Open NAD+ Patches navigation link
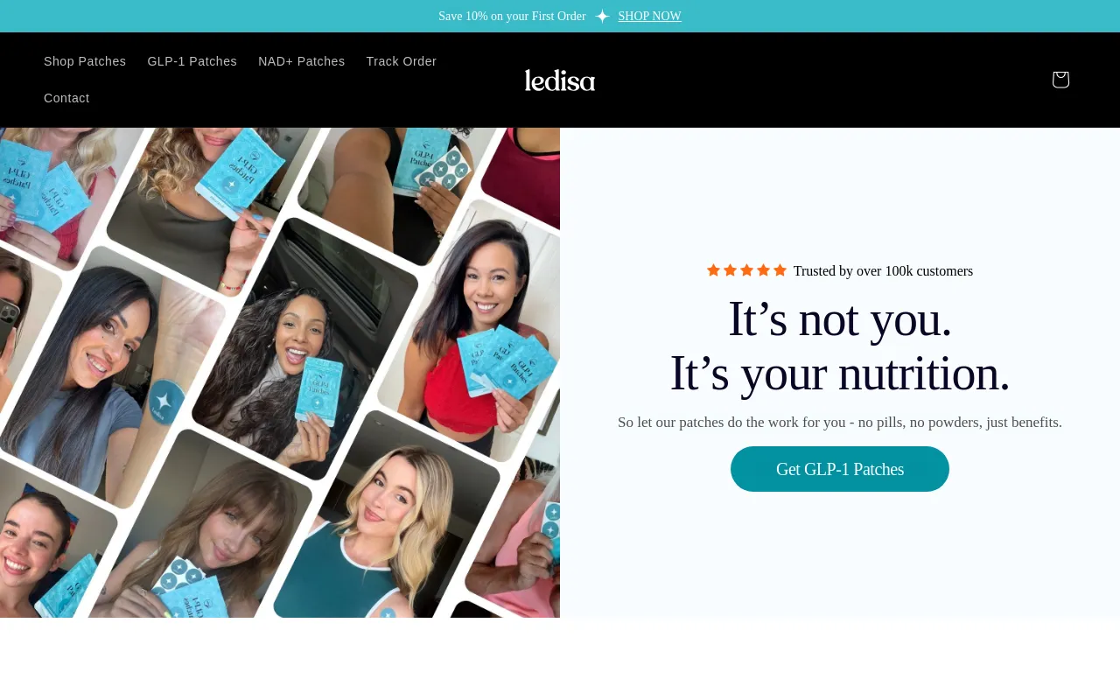The height and width of the screenshot is (700, 1120). 302,61
